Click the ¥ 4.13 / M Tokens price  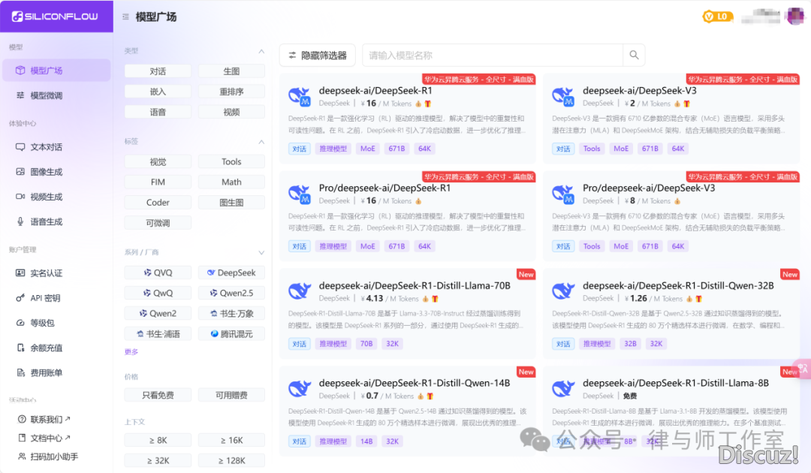(390, 299)
